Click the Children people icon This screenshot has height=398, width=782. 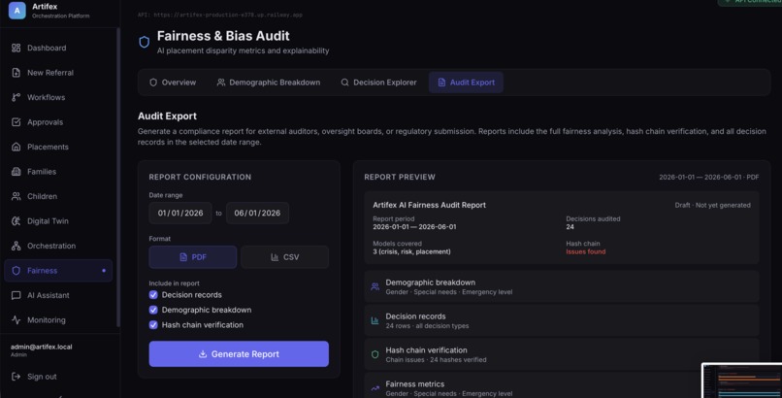(16, 196)
